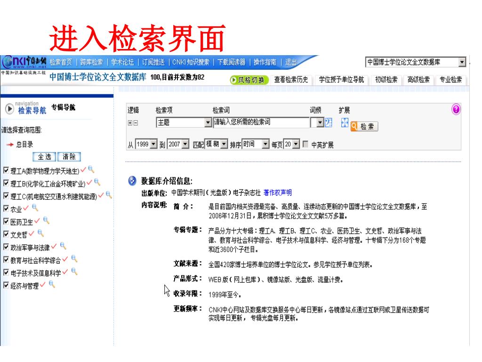Open the word frequency icon beside 词频
This screenshot has width=482, height=362.
(x=329, y=123)
